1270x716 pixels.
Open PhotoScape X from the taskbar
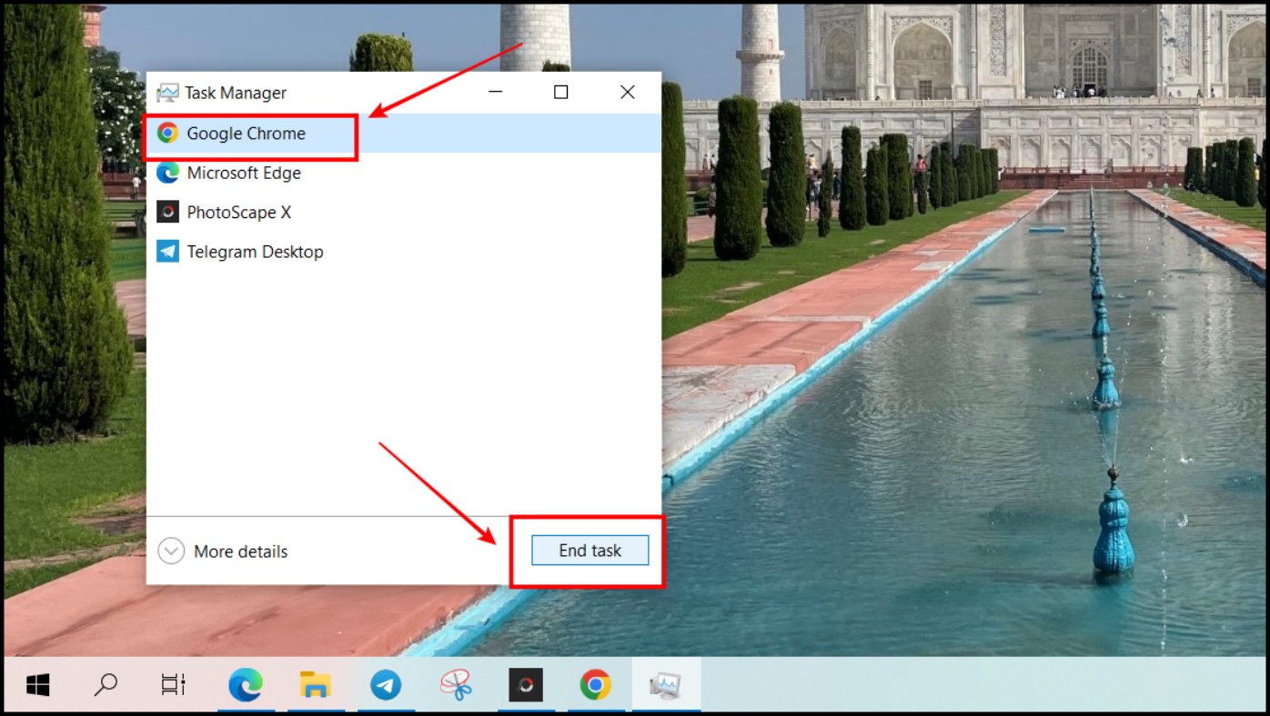pyautogui.click(x=526, y=685)
